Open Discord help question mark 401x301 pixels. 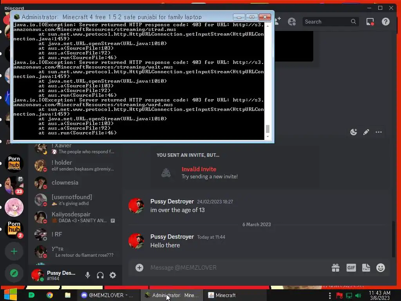386,22
